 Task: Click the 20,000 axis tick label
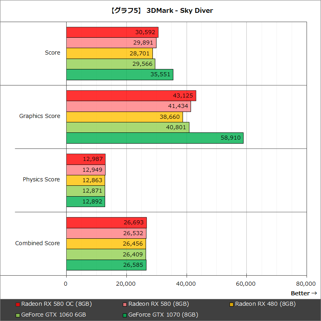tap(126, 284)
